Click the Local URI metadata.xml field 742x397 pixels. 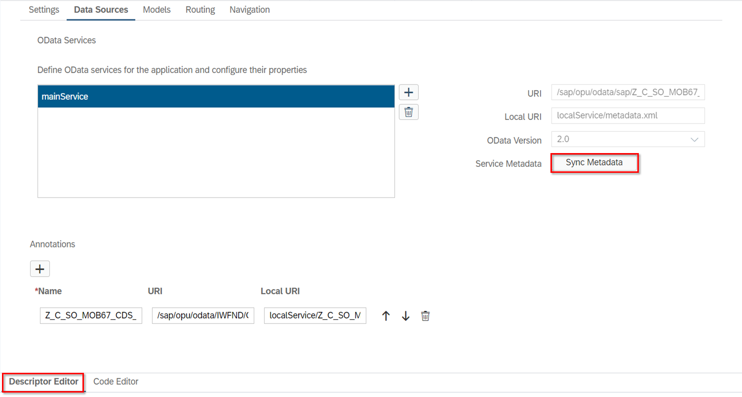tap(628, 116)
